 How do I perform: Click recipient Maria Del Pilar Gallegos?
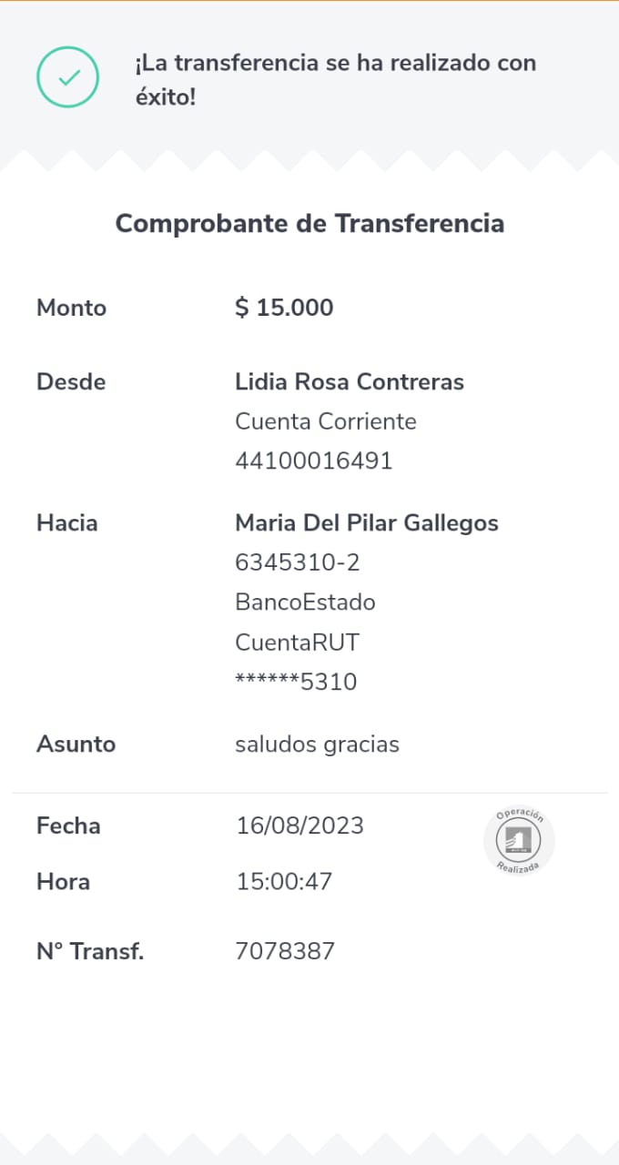[366, 523]
